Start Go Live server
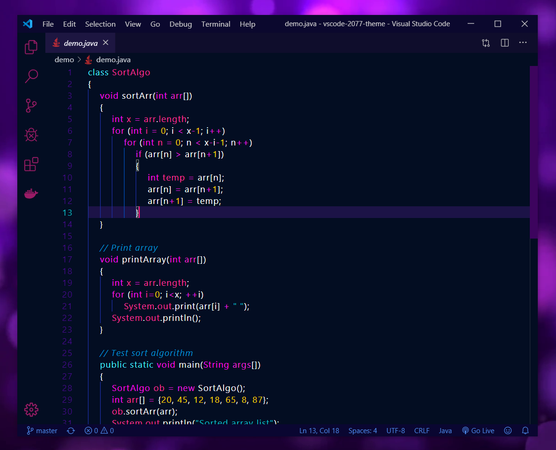Viewport: 556px width, 450px height. (x=478, y=430)
